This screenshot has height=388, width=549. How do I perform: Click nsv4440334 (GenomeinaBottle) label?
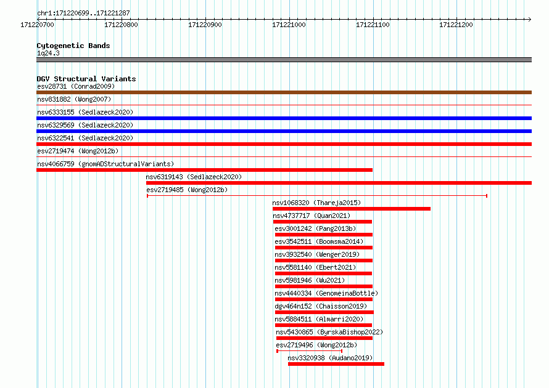(326, 293)
